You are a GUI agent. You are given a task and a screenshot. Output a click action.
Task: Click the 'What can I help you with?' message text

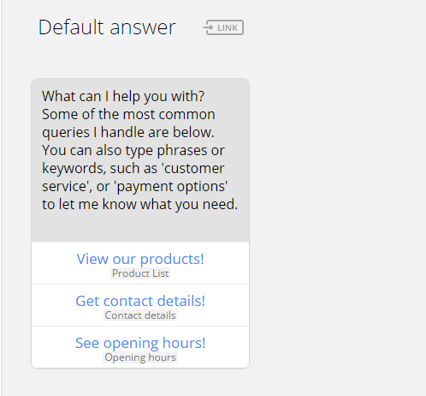[123, 96]
